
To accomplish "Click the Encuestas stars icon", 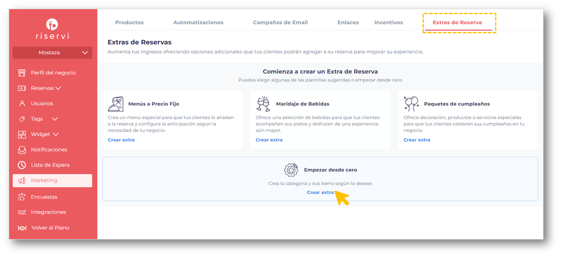I will [22, 197].
